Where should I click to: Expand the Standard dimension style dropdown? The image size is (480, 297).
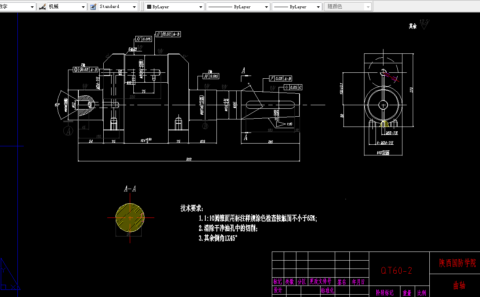[135, 6]
